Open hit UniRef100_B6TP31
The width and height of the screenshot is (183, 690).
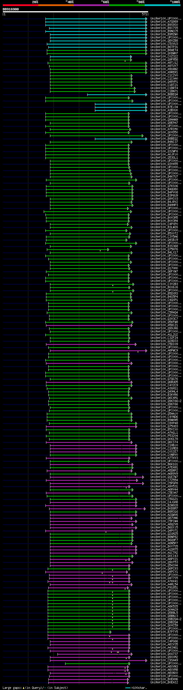coord(164,47)
